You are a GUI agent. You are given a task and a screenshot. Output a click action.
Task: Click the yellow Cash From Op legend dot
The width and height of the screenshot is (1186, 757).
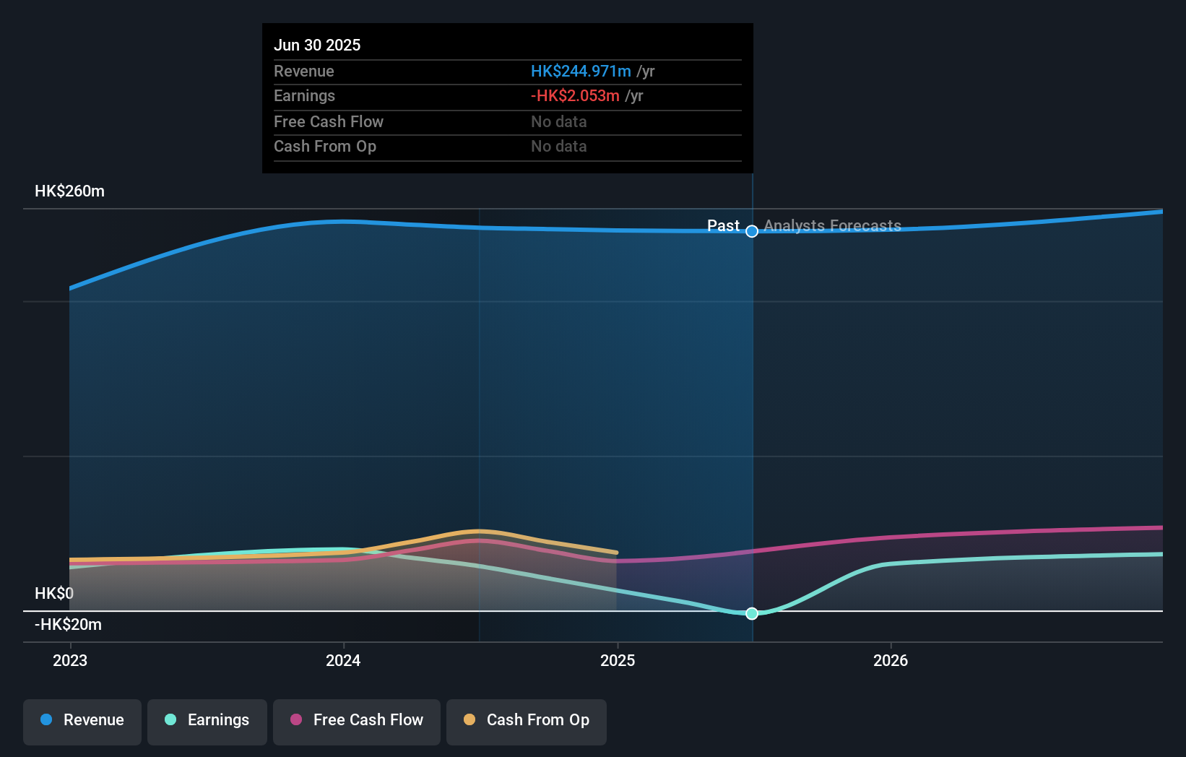click(469, 720)
